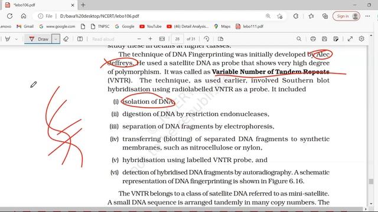View file info icon in address bar

click(x=41, y=16)
